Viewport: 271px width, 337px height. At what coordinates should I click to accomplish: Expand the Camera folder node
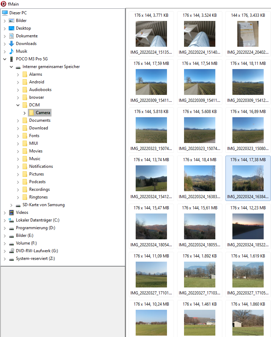coord(25,113)
